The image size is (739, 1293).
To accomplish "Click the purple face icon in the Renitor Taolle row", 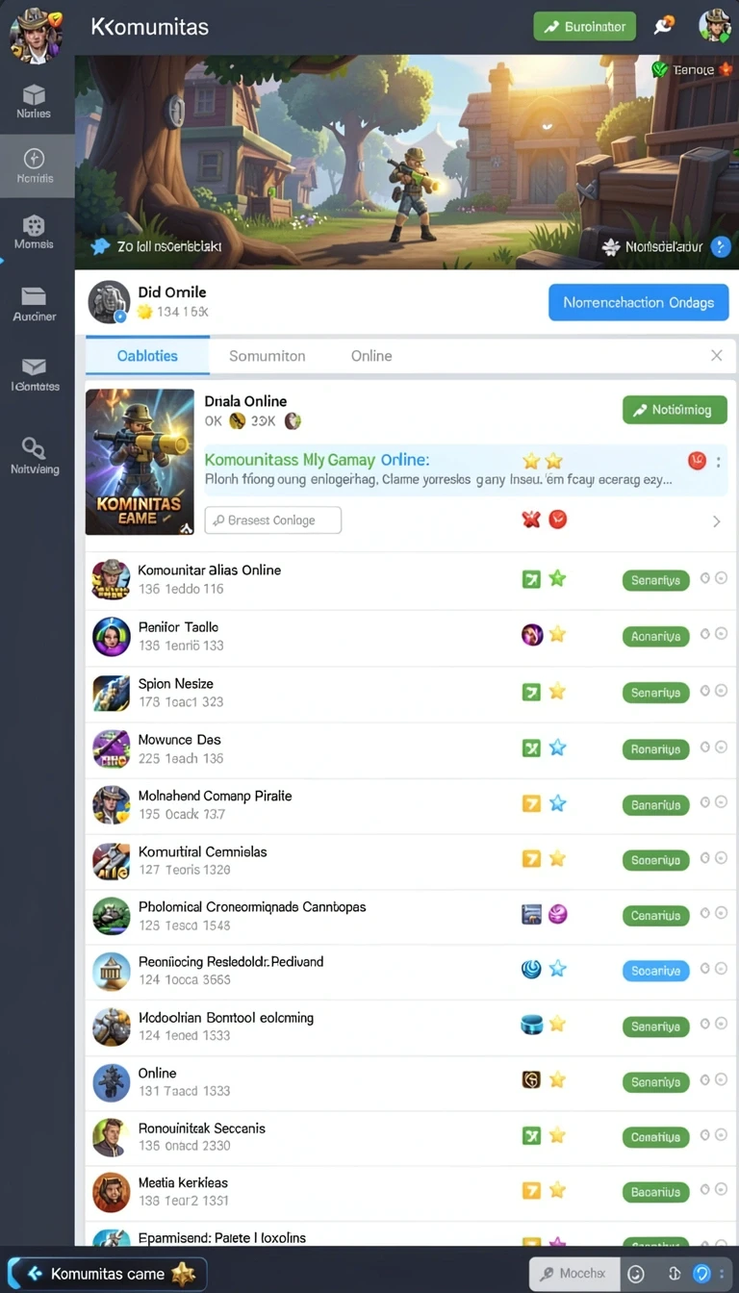I will point(531,634).
